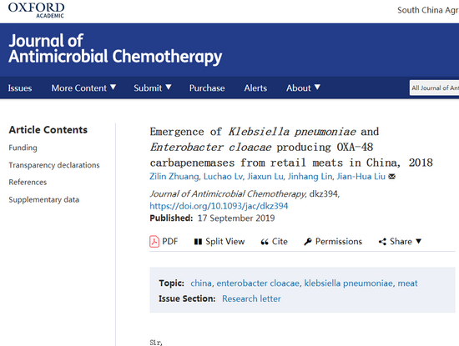
Task: Select the klebsiella pneumoniae topic
Action: pos(348,283)
